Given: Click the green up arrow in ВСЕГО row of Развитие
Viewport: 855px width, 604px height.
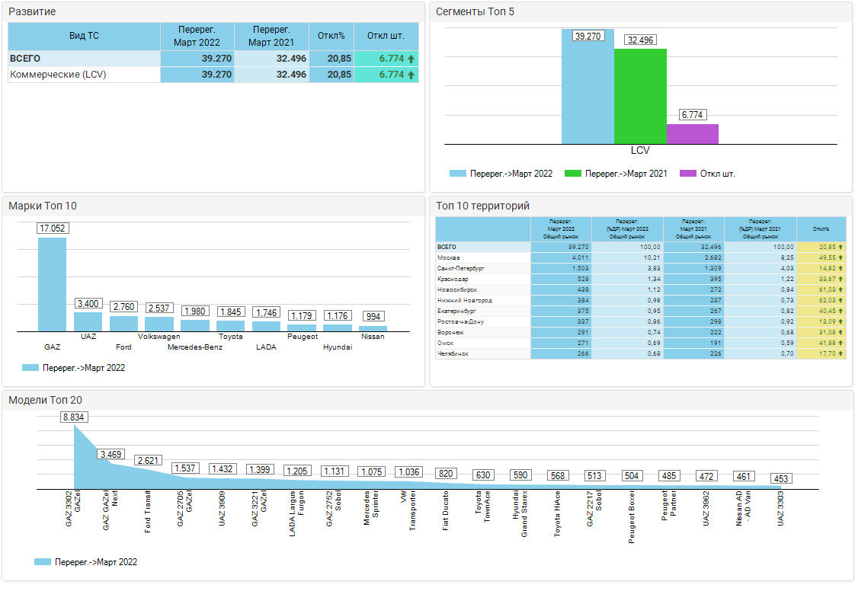Looking at the screenshot, I should click(411, 59).
